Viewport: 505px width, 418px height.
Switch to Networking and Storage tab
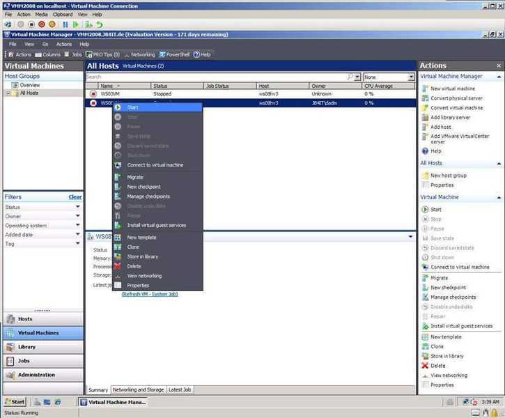pyautogui.click(x=138, y=389)
